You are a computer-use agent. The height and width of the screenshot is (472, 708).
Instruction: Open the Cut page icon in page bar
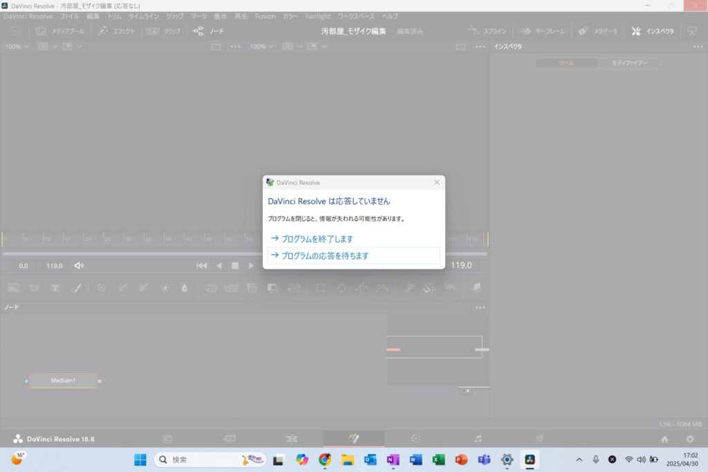[x=230, y=439]
